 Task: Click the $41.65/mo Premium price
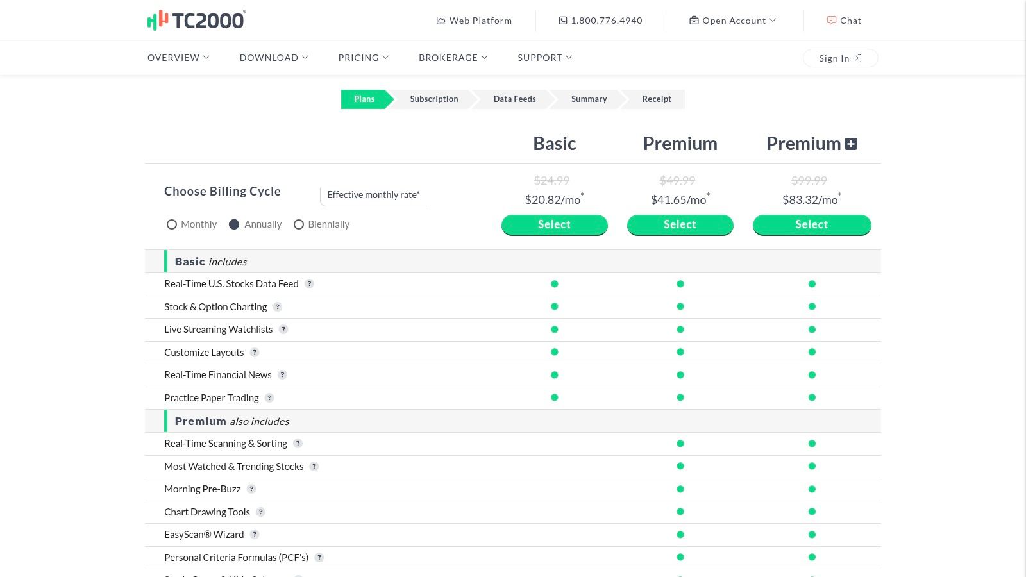680,199
